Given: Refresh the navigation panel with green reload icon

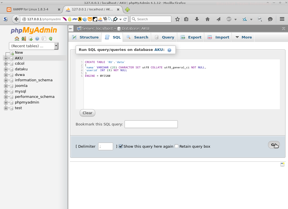Looking at the screenshot, I should (50, 39).
